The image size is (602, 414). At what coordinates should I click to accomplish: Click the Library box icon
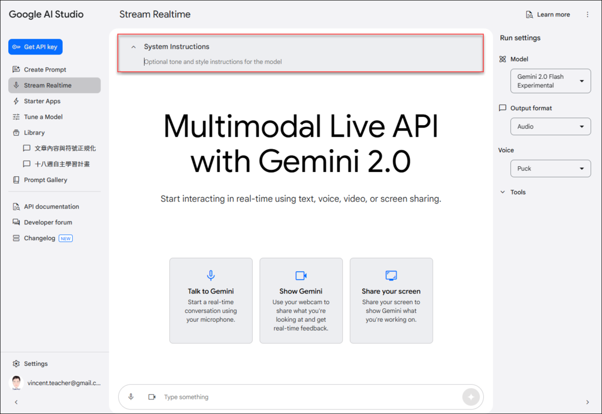click(x=16, y=133)
